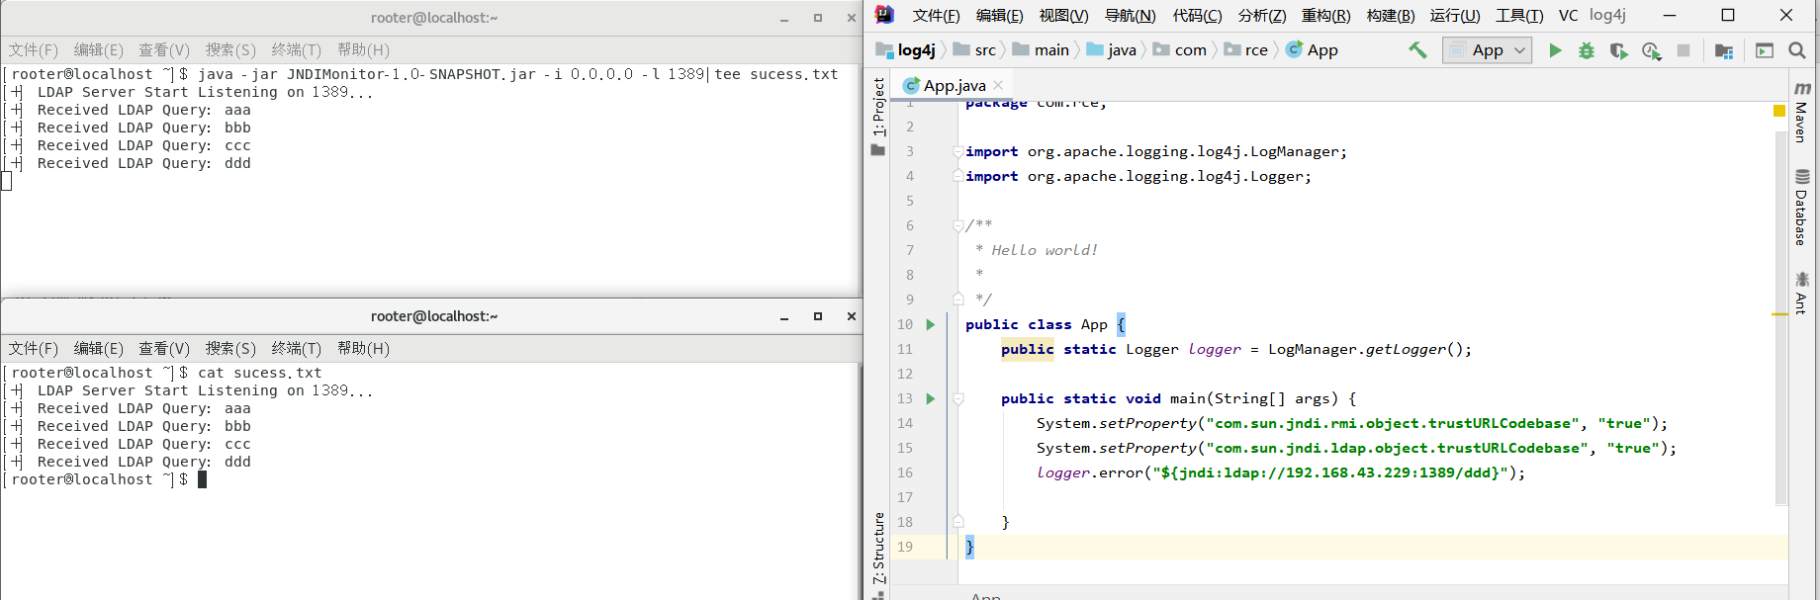This screenshot has height=600, width=1820.
Task: Open the Ant tool window
Action: click(x=1801, y=293)
